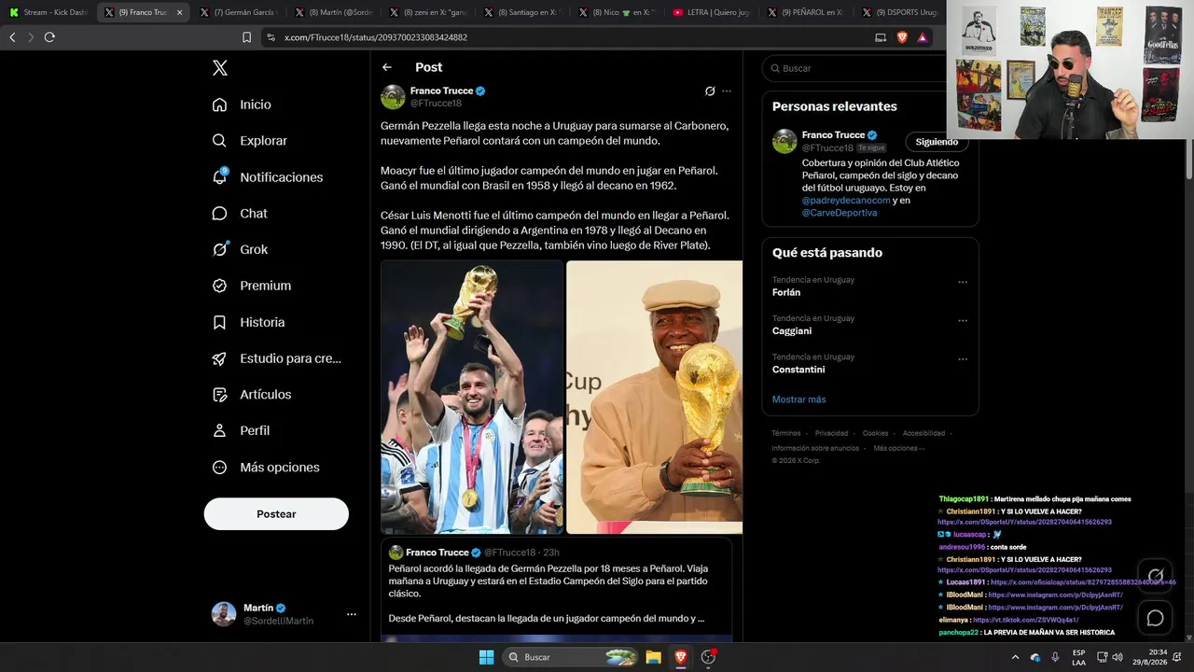Click the Windows taskbar Buscar search field

[571, 657]
